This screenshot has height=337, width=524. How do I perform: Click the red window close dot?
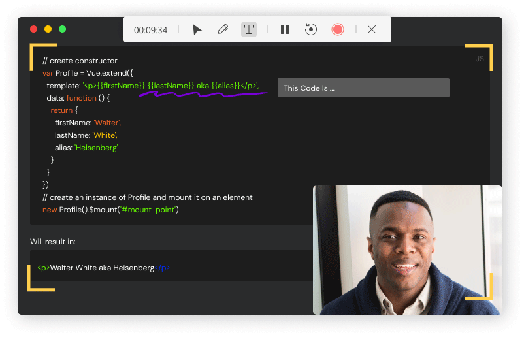coord(34,29)
